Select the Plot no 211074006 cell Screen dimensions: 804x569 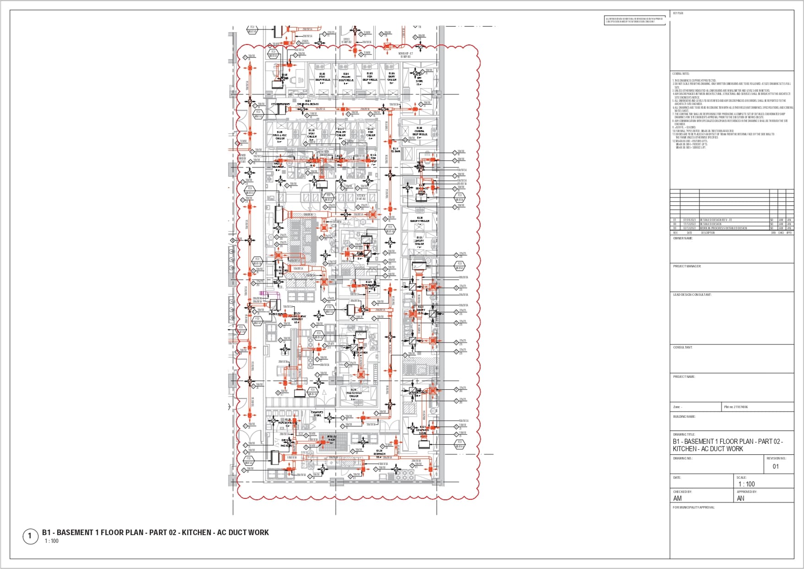tap(736, 407)
